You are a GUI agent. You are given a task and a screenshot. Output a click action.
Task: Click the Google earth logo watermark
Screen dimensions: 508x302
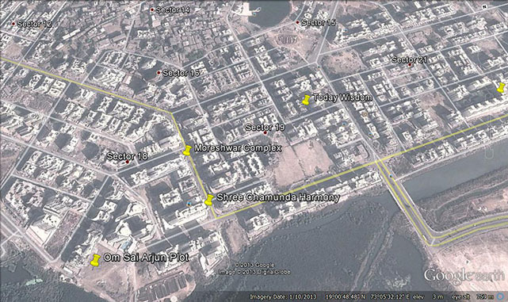pyautogui.click(x=464, y=276)
